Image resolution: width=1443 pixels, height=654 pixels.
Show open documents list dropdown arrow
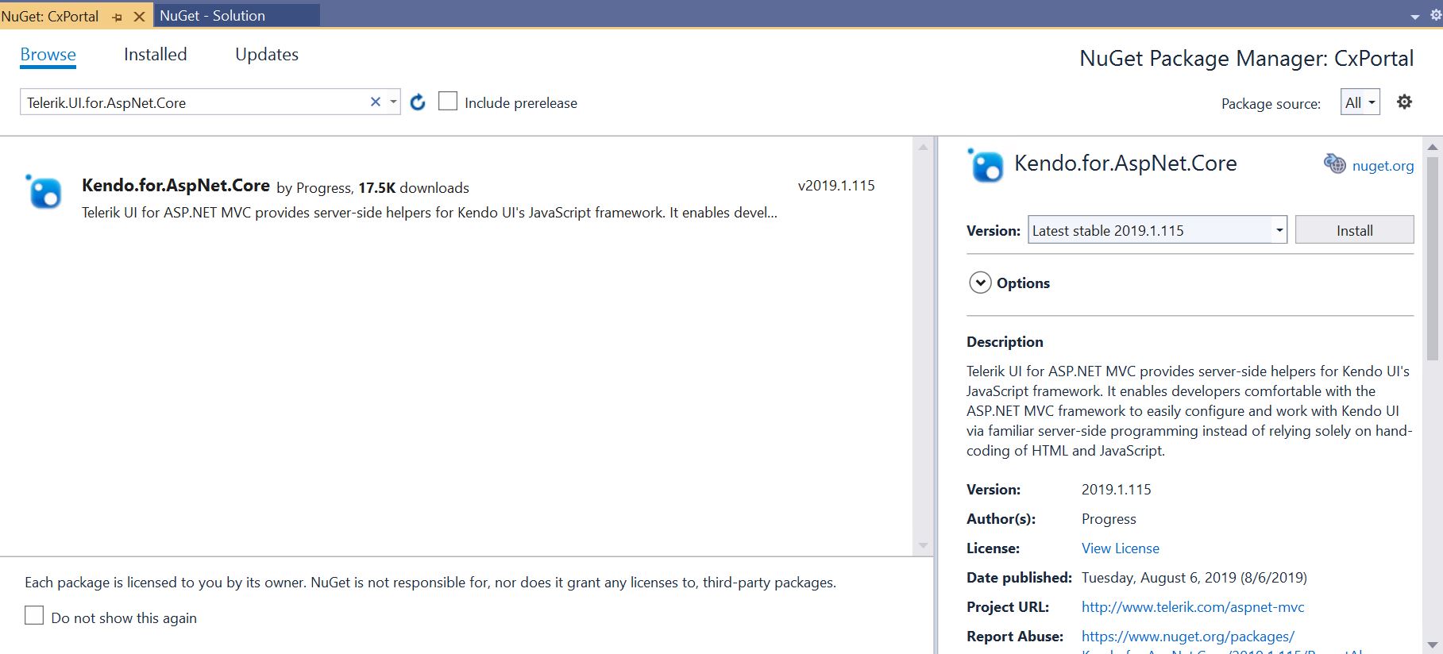click(1414, 17)
